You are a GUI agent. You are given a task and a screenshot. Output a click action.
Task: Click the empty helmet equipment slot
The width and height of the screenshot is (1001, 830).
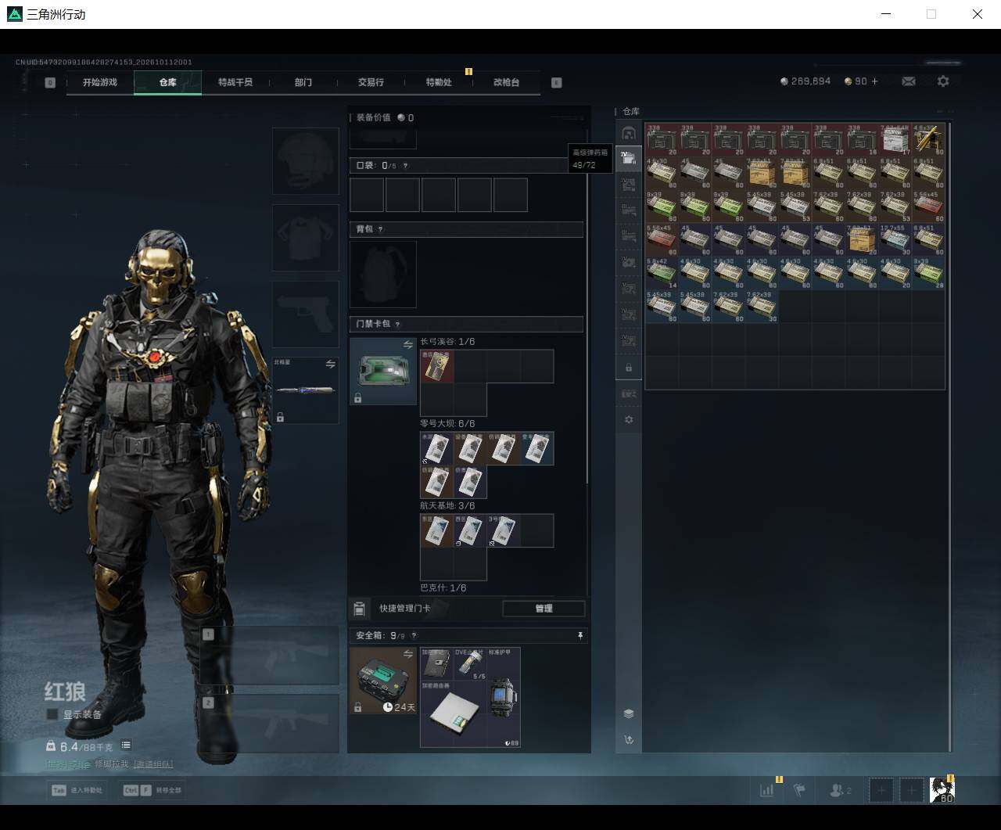305,161
